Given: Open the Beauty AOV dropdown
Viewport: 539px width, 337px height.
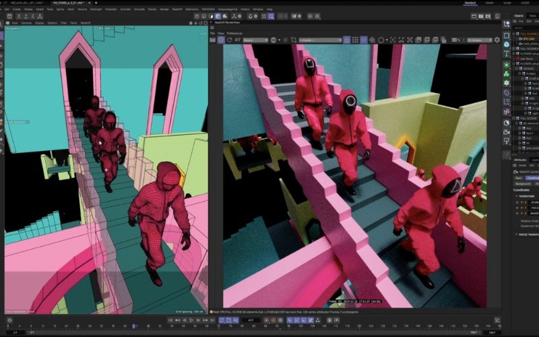Looking at the screenshot, I should (255, 40).
